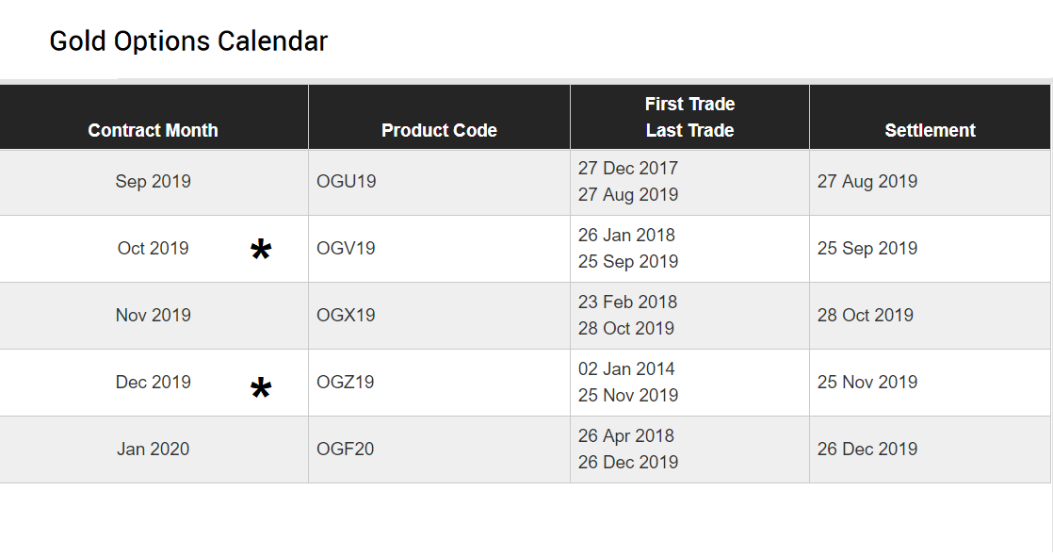Click product code OGV19

point(346,249)
